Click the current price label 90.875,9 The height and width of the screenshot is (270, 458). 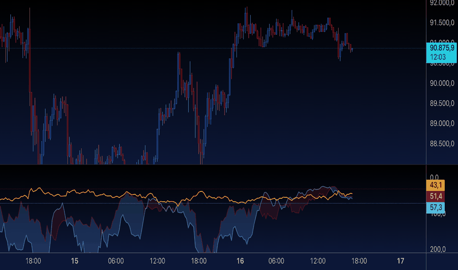[x=442, y=48]
